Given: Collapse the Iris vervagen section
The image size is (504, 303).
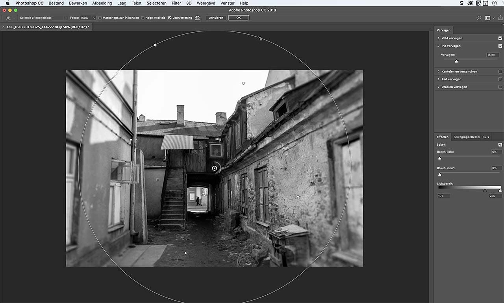Looking at the screenshot, I should 439,46.
